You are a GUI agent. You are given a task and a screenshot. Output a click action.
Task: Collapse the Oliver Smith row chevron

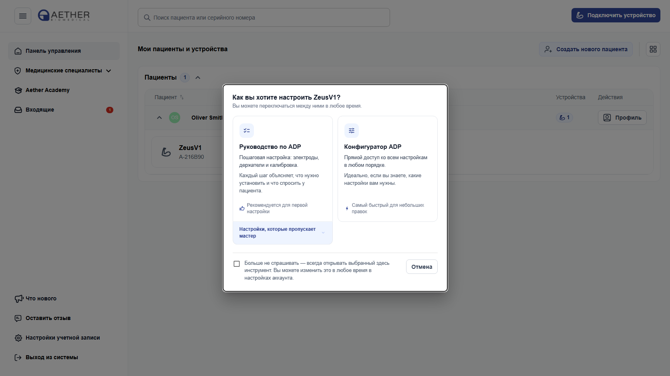pos(159,118)
